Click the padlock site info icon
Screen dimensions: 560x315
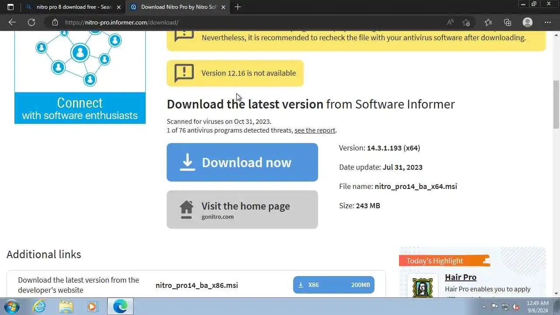[55, 22]
